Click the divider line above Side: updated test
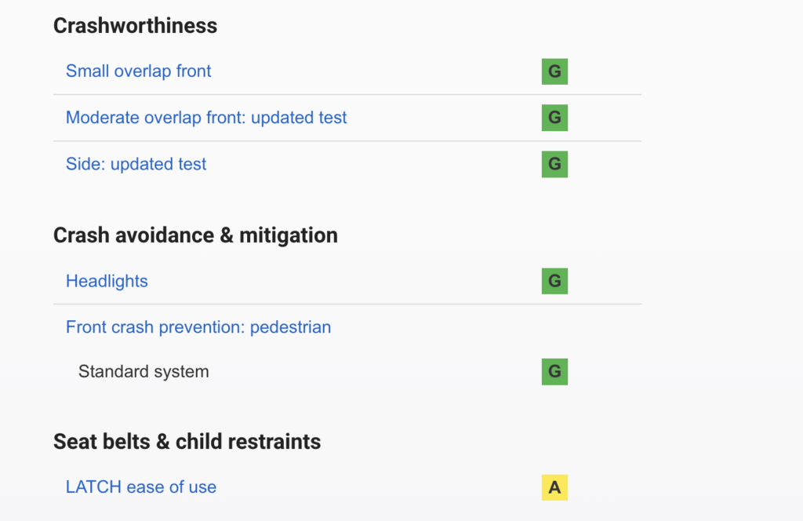 point(347,141)
